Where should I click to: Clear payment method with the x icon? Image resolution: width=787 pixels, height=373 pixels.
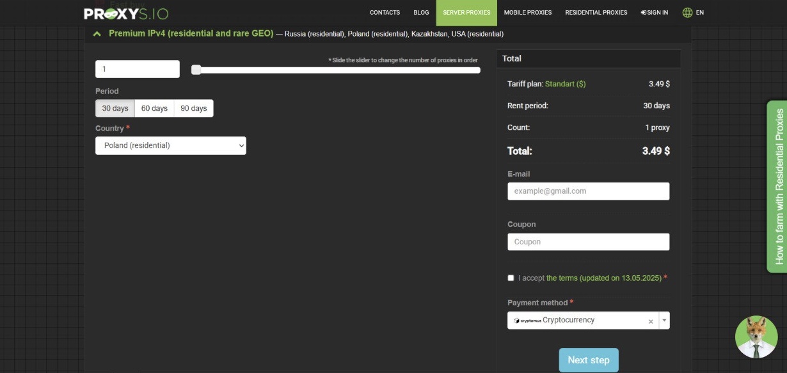(x=651, y=321)
